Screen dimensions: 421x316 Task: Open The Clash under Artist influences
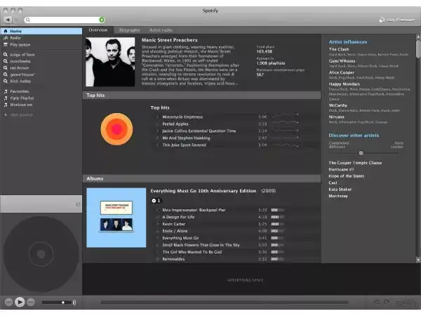[x=339, y=49]
